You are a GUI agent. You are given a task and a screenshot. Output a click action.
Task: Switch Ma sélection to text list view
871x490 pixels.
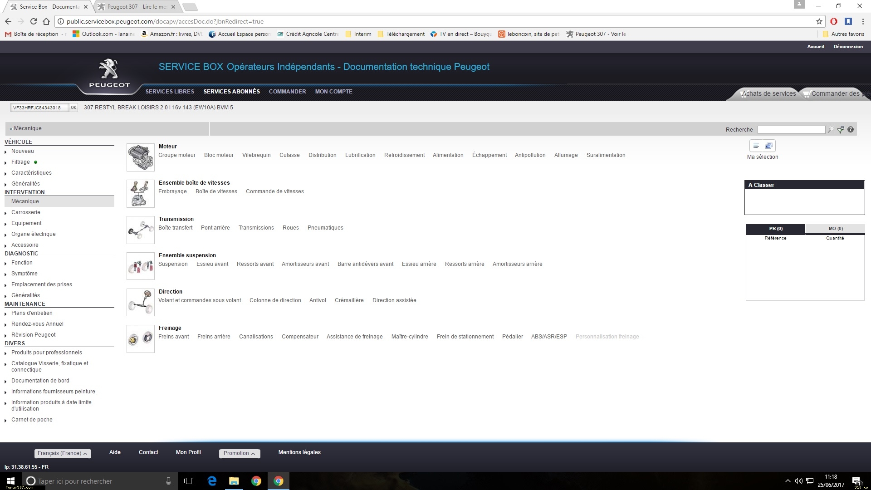[x=756, y=146]
